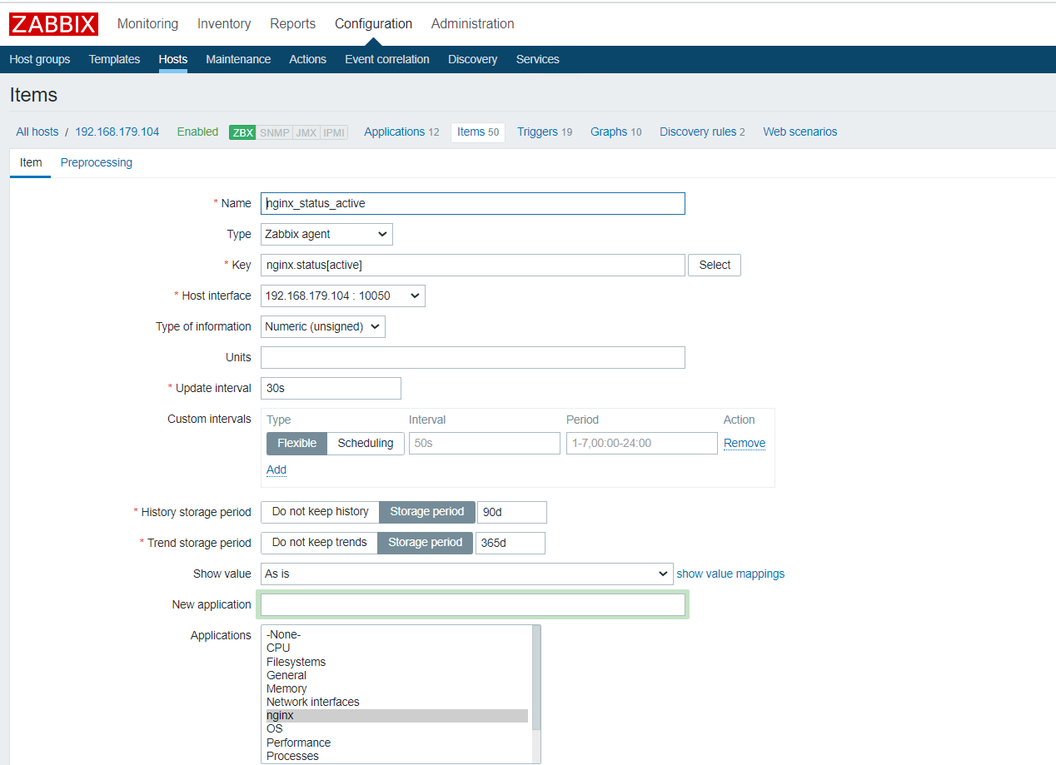Image resolution: width=1056 pixels, height=765 pixels.
Task: Focus the 365d trend period field
Action: point(511,543)
